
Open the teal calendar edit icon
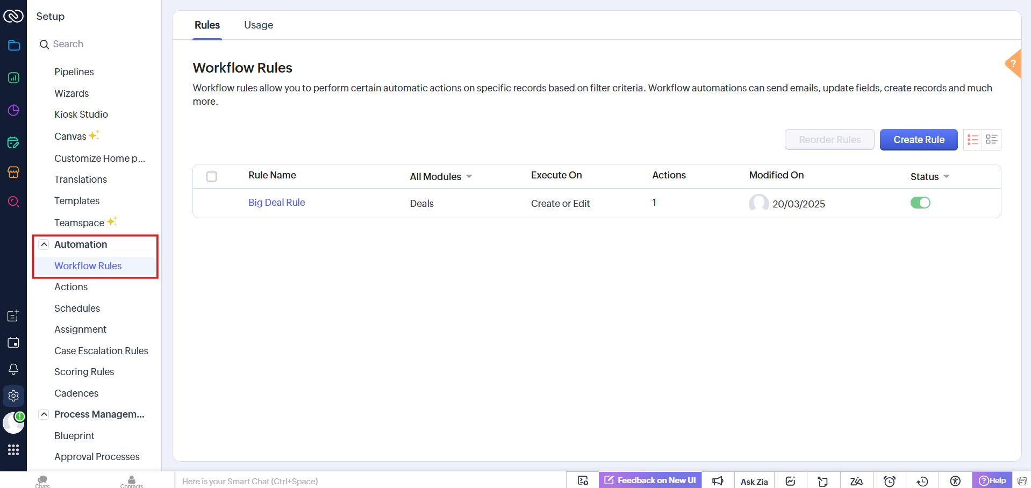[x=13, y=142]
